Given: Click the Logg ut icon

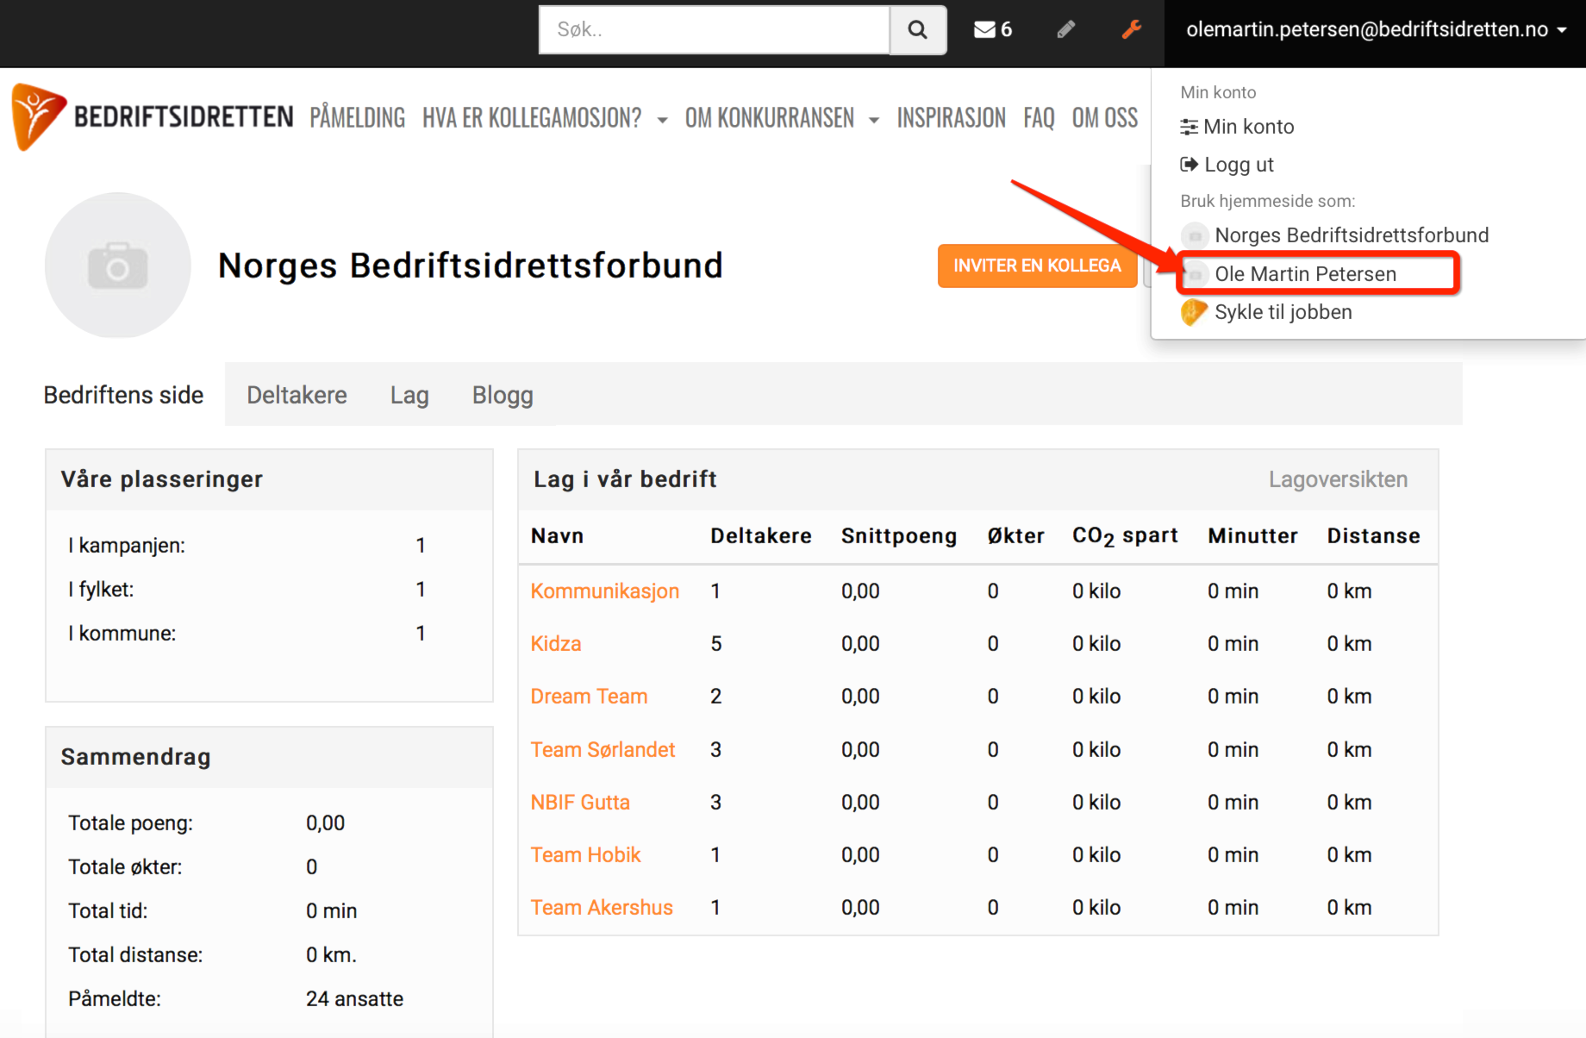Looking at the screenshot, I should tap(1189, 165).
